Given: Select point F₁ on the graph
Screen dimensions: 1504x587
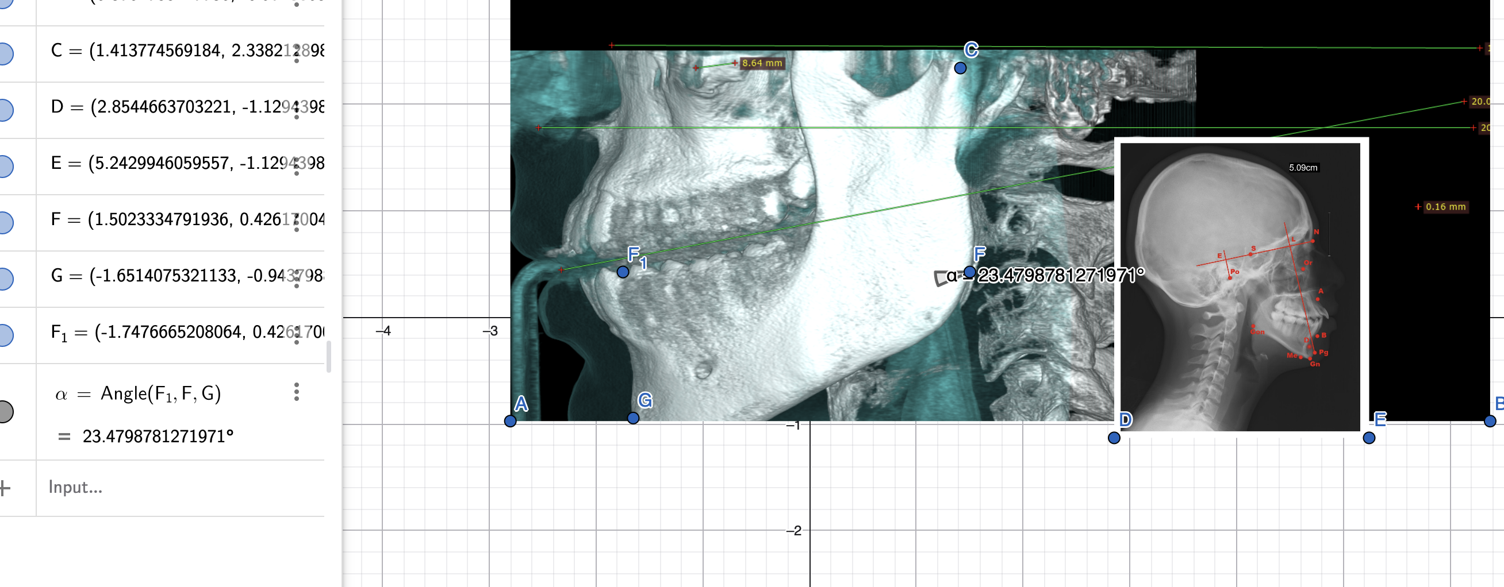Looking at the screenshot, I should [x=623, y=272].
